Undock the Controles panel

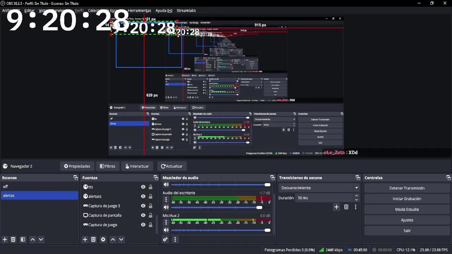pos(448,178)
